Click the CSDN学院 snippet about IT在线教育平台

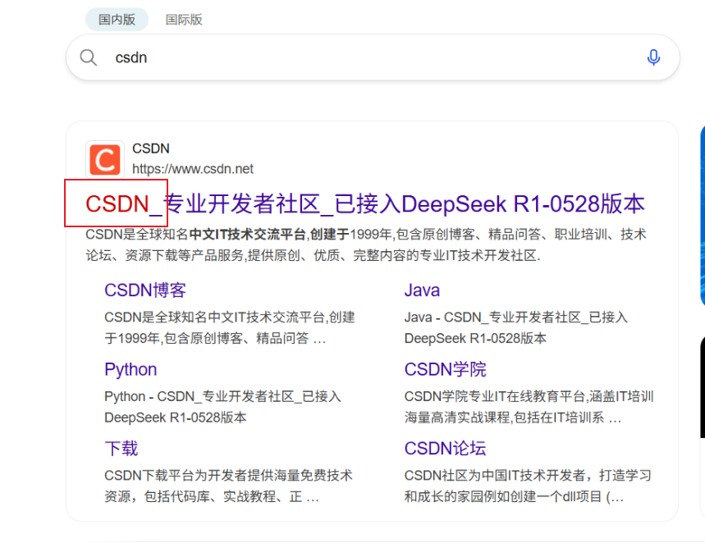(529, 407)
